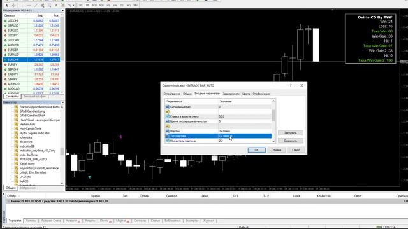This screenshot has width=408, height=229.
Task: Select Hydra Signals Indicator in Navigator
Action: pyautogui.click(x=34, y=133)
